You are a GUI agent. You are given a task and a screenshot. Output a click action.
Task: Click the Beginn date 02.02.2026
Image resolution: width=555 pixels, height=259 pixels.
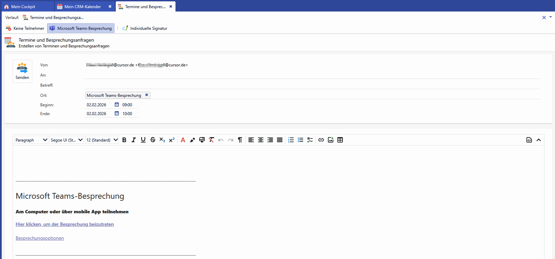point(96,105)
